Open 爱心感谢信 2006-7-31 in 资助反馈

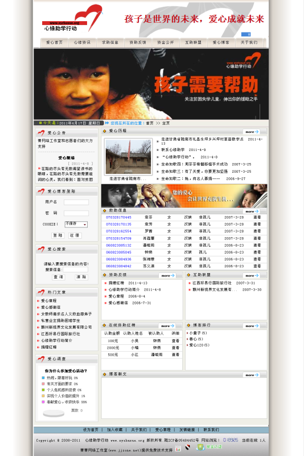(x=129, y=303)
